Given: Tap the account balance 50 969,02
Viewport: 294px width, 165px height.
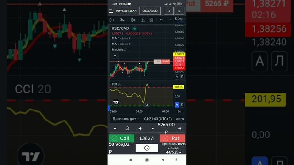Looking at the screenshot, I should coord(119,144).
